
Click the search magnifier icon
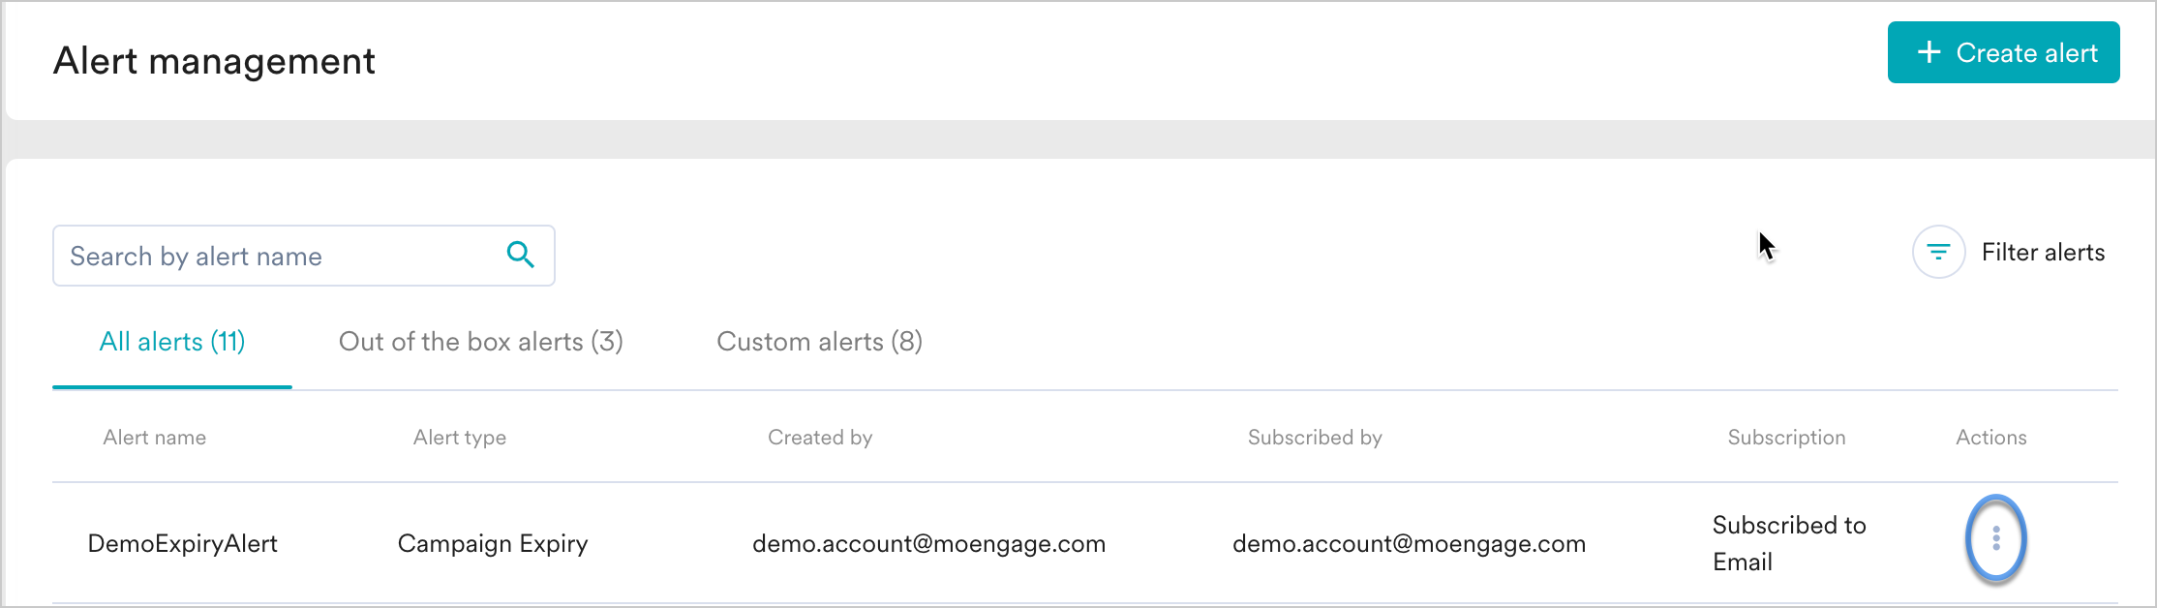click(521, 255)
